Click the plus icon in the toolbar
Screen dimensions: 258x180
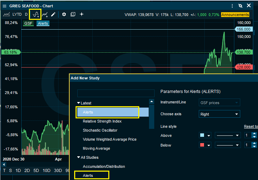pos(82,14)
